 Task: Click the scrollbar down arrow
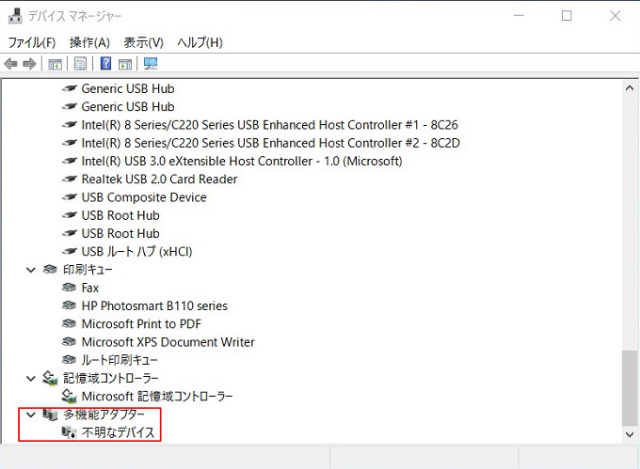(x=630, y=434)
